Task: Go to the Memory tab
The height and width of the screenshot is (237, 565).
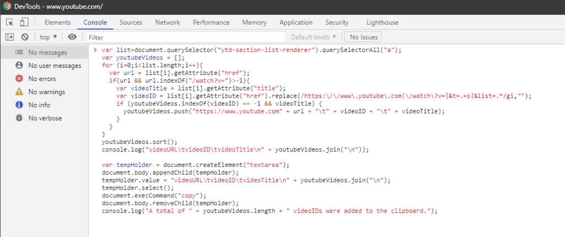Action: click(254, 23)
